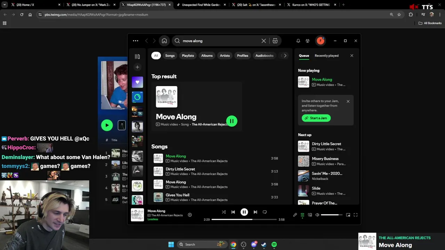This screenshot has height=250, width=445.
Task: Switch to Unexpected Find While Gardening tab
Action: click(201, 5)
